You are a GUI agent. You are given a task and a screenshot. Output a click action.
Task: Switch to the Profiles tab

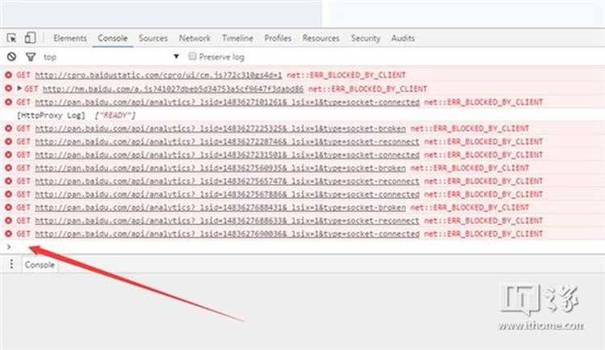click(x=277, y=38)
